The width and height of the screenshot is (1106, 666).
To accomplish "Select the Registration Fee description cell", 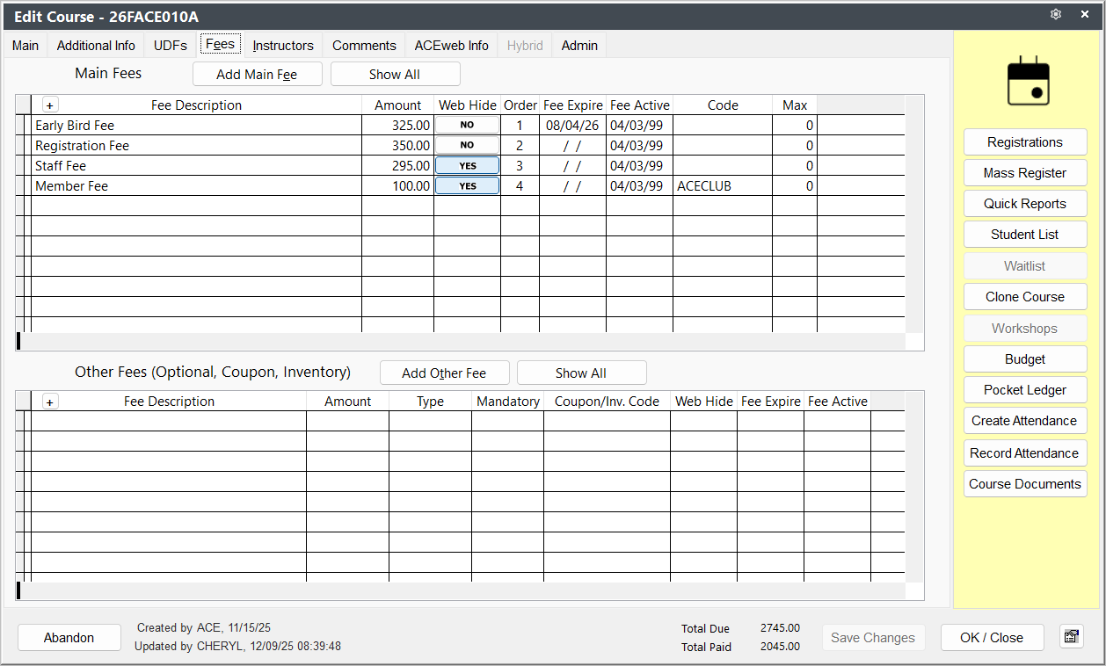I will [196, 146].
